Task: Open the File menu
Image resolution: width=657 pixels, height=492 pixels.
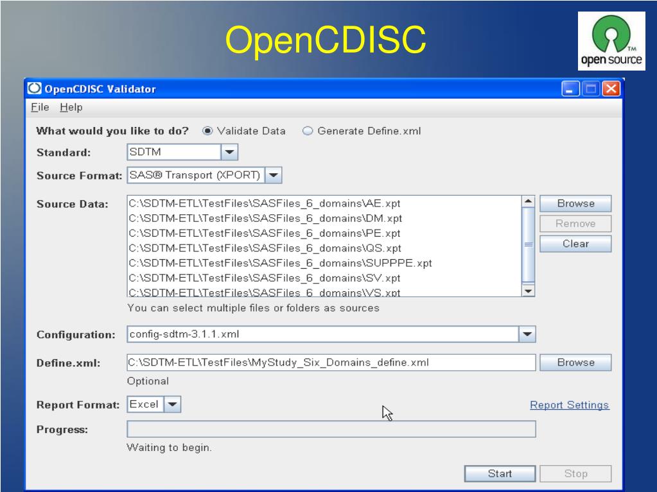Action: 40,108
